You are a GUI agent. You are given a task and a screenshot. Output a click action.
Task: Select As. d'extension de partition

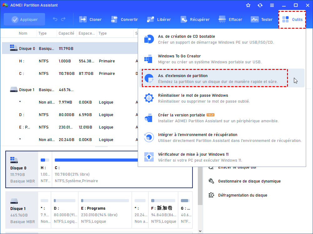coord(222,78)
